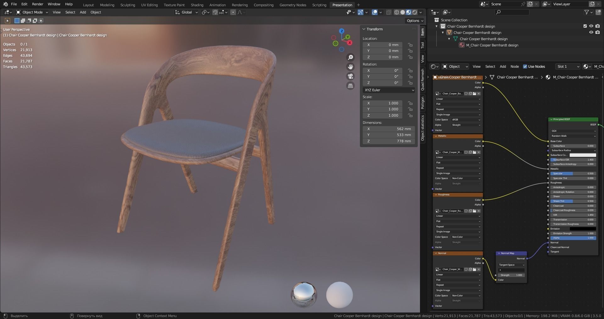Toggle show overlays button

coord(375,12)
